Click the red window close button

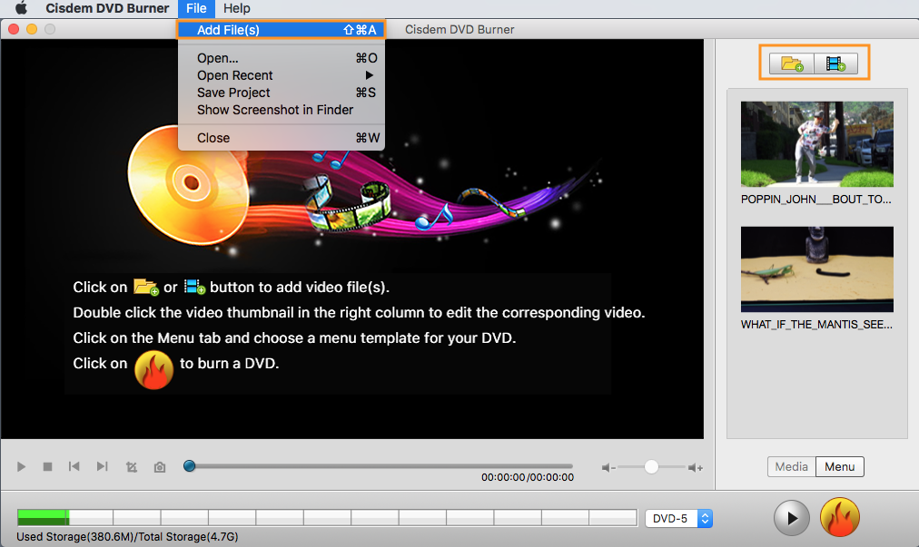(x=14, y=29)
